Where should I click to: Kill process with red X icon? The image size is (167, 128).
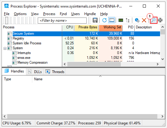[x=144, y=20]
